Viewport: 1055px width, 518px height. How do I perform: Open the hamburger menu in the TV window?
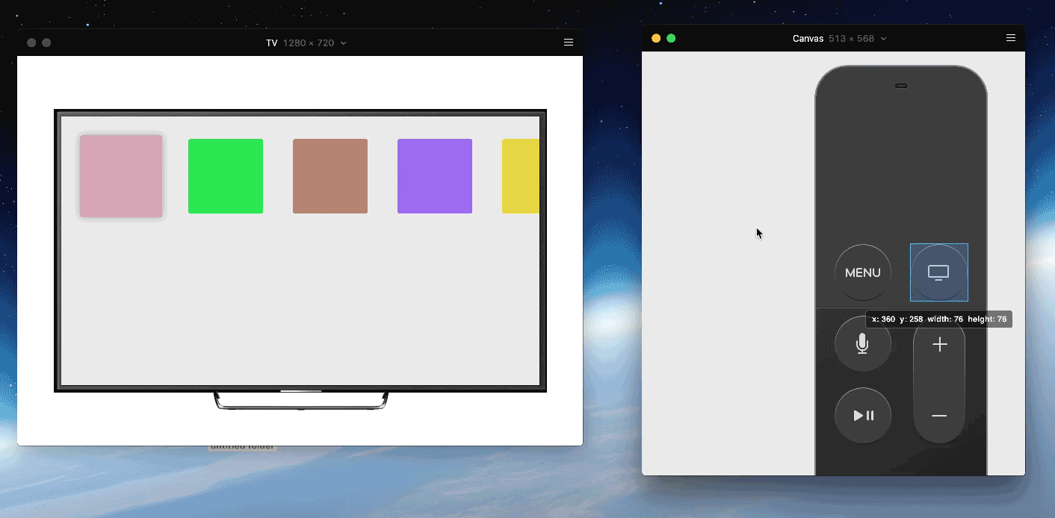(569, 43)
